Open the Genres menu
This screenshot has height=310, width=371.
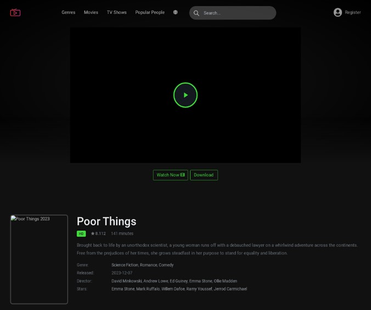(69, 12)
